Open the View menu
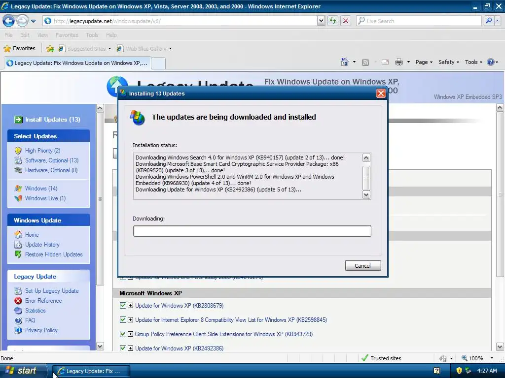Image resolution: width=505 pixels, height=378 pixels. click(x=42, y=35)
